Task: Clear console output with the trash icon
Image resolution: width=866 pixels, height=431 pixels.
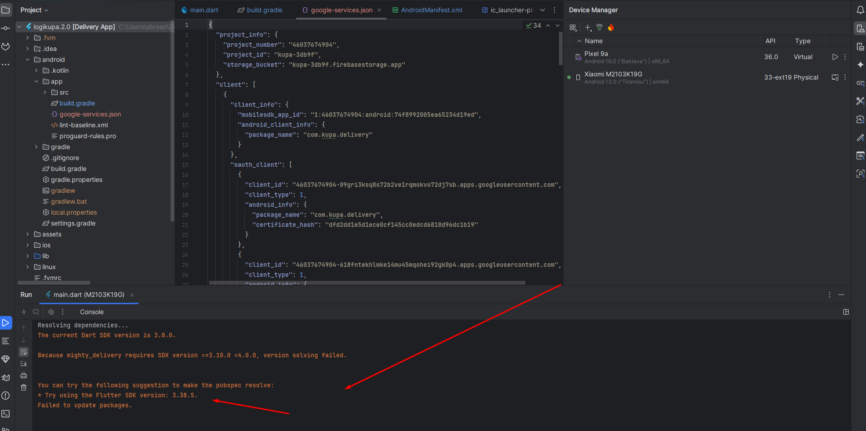Action: pos(24,387)
